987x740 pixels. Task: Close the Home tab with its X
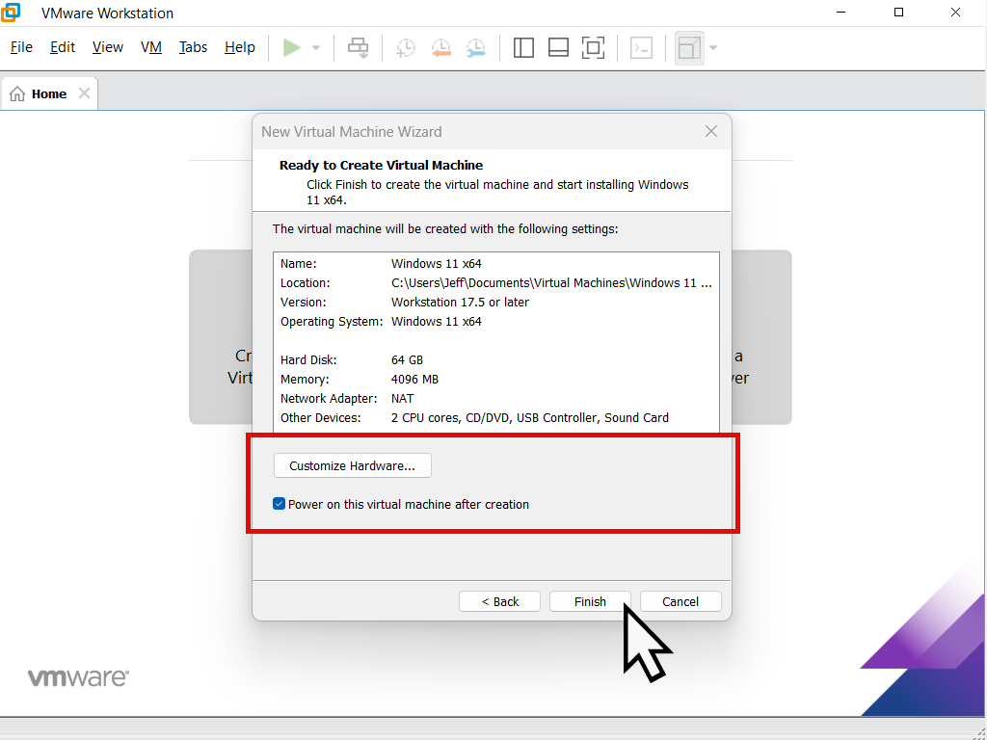click(83, 92)
